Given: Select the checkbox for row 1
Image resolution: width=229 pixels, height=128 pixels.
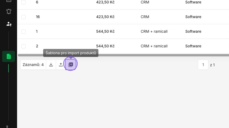Looking at the screenshot, I should 23,31.
